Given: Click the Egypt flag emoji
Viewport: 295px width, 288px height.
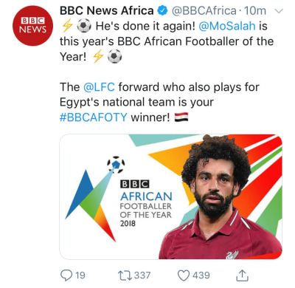Looking at the screenshot, I should pos(181,117).
